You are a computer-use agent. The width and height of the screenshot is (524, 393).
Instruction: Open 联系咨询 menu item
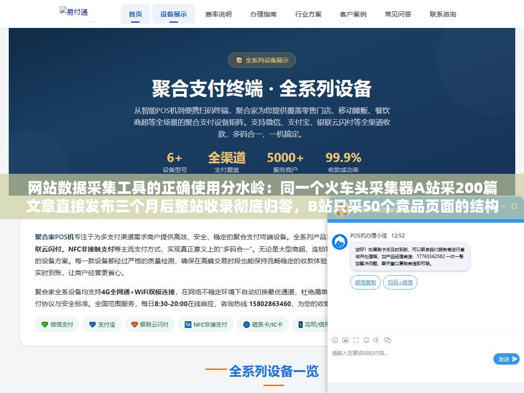point(443,14)
